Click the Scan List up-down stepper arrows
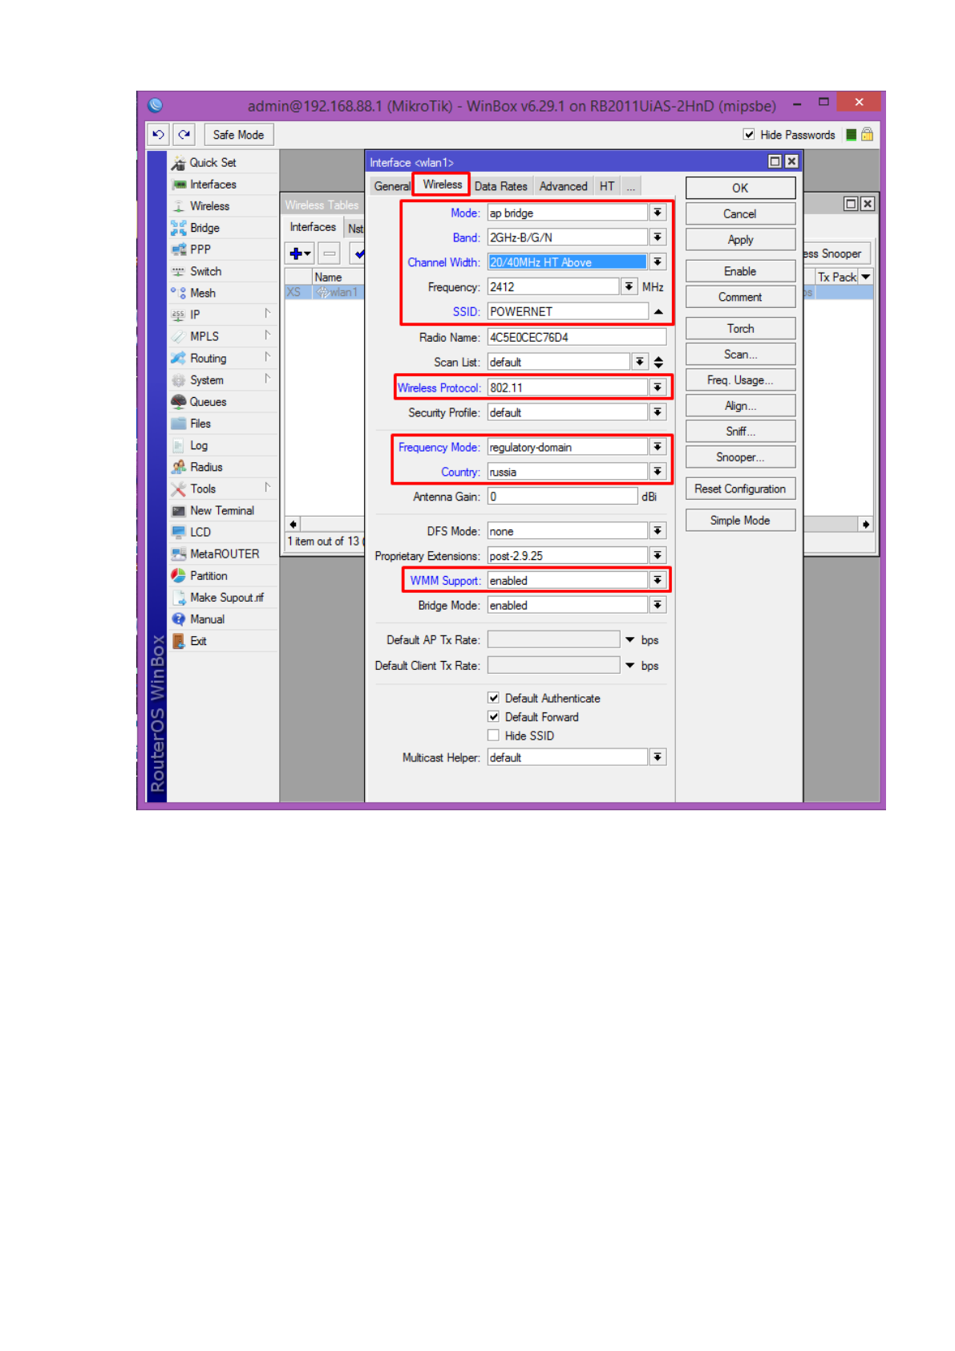Screen dimensions: 955x1351 click(658, 362)
